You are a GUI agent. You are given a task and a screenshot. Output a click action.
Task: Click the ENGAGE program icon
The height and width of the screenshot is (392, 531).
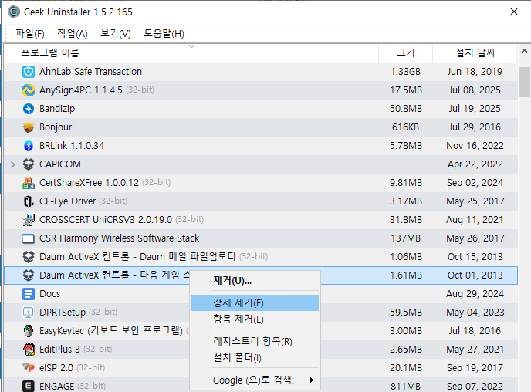pos(29,386)
